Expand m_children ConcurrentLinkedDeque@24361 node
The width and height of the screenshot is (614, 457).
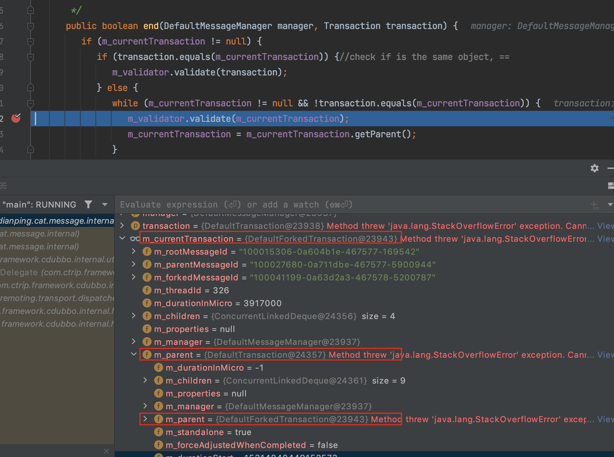[145, 380]
